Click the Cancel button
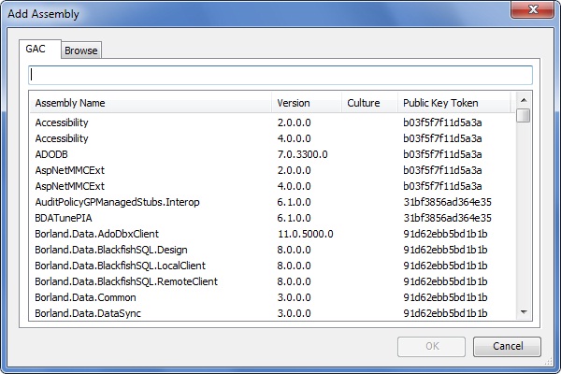Viewport: 561px width, 374px height. (x=507, y=346)
